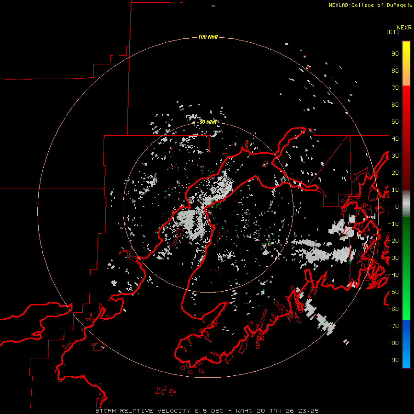This screenshot has height=414, width=414.
Task: Click the 0 value on velocity scale
Action: (x=397, y=207)
